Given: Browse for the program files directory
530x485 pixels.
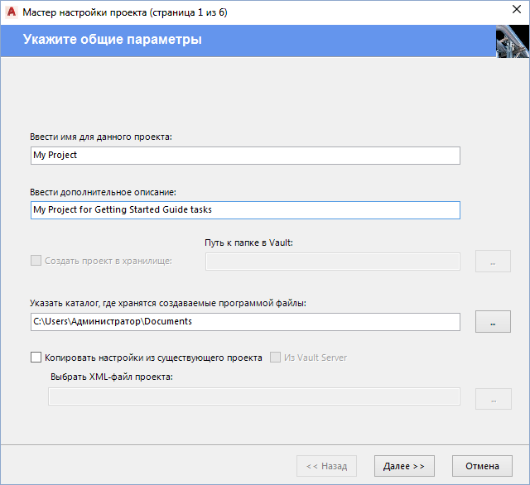Looking at the screenshot, I should 493,322.
